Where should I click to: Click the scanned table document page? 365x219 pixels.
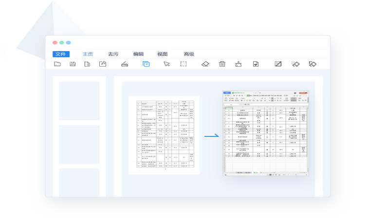tap(164, 135)
